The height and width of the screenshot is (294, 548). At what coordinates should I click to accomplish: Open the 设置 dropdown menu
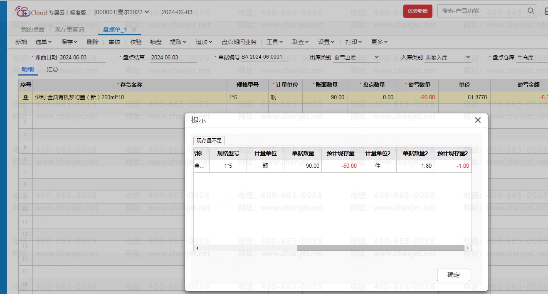point(326,42)
